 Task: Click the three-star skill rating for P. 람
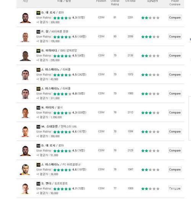click(150, 37)
